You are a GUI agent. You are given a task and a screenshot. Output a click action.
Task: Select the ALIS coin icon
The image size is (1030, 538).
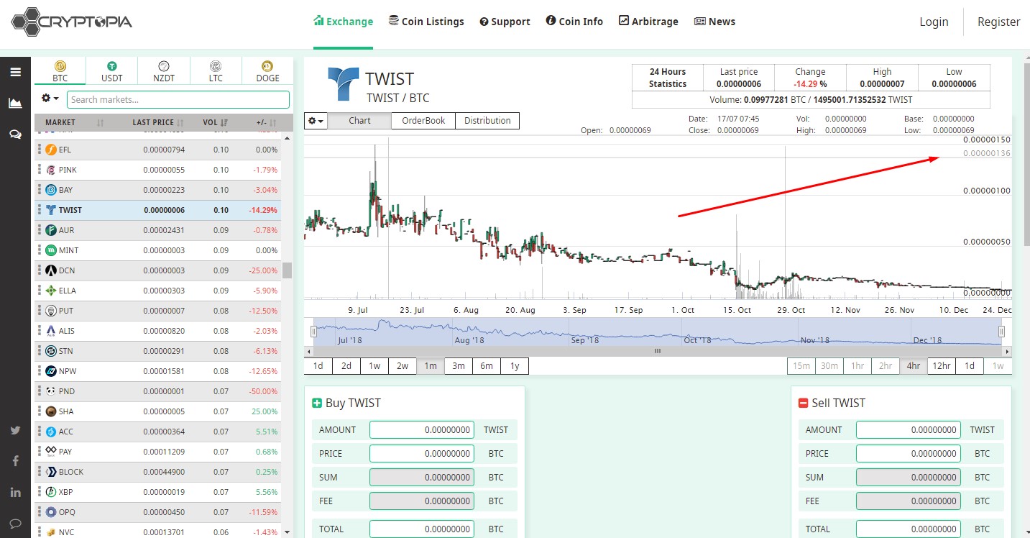click(51, 331)
